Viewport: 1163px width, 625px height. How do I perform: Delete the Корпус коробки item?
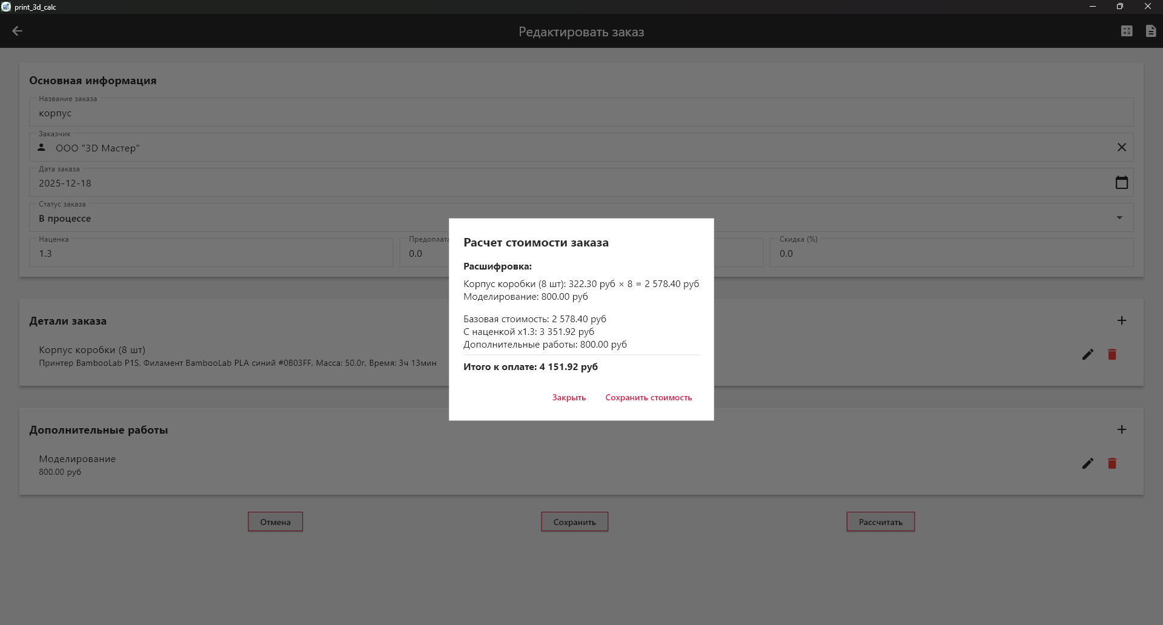coord(1112,354)
